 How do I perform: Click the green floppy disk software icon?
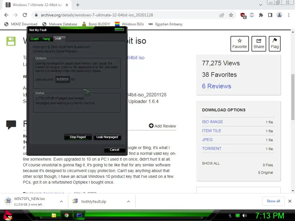click(x=11, y=41)
